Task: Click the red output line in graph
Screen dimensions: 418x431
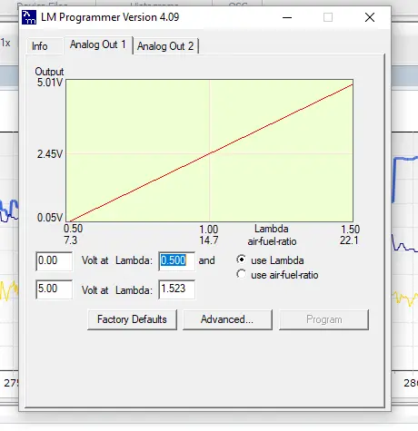Action: click(x=210, y=152)
